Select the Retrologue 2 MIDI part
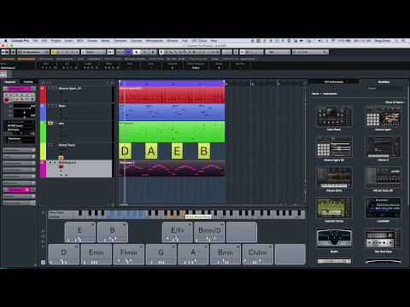The image size is (410, 307). [x=172, y=169]
